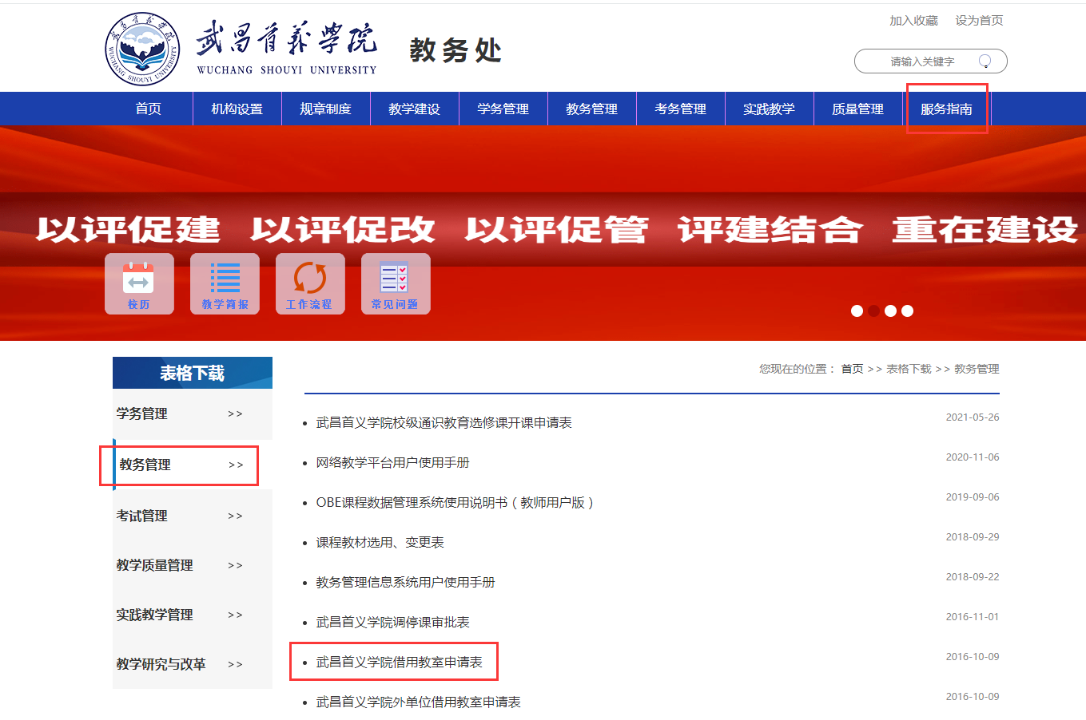The height and width of the screenshot is (720, 1086).
Task: Click the 加入收藏 link
Action: pos(913,21)
